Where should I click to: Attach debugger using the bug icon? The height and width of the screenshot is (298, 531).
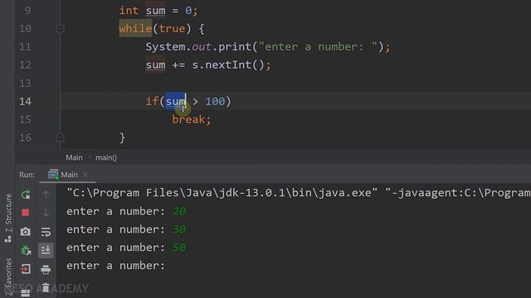pos(26,250)
